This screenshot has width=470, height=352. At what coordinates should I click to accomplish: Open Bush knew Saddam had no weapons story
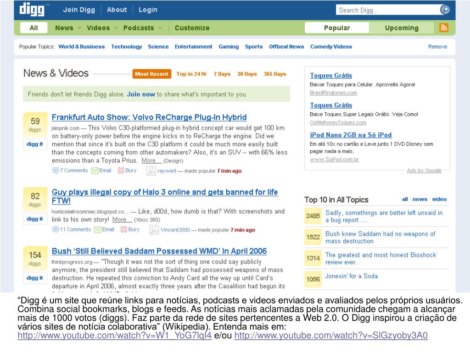point(380,237)
